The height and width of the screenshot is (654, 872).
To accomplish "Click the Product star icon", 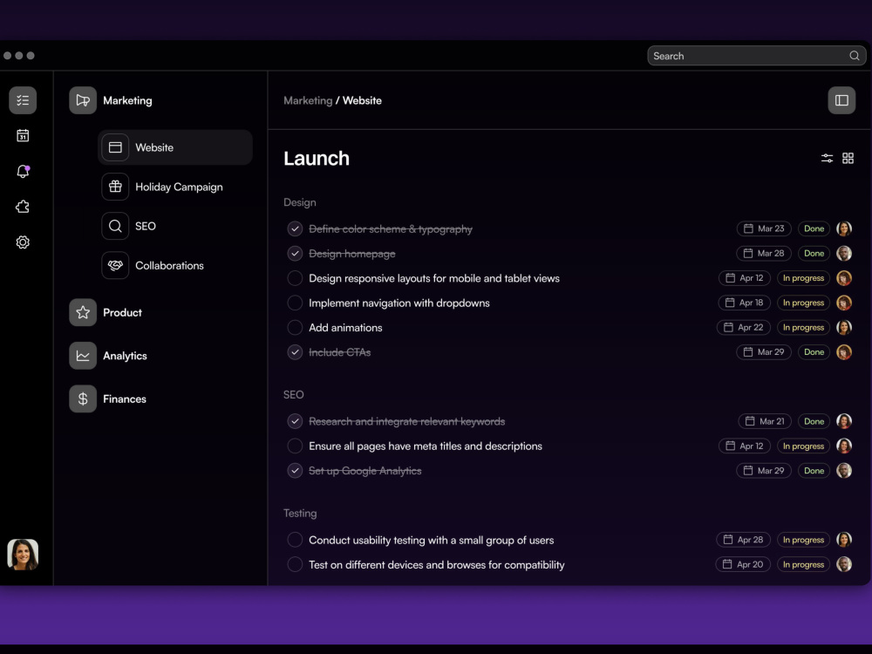I will coord(83,312).
